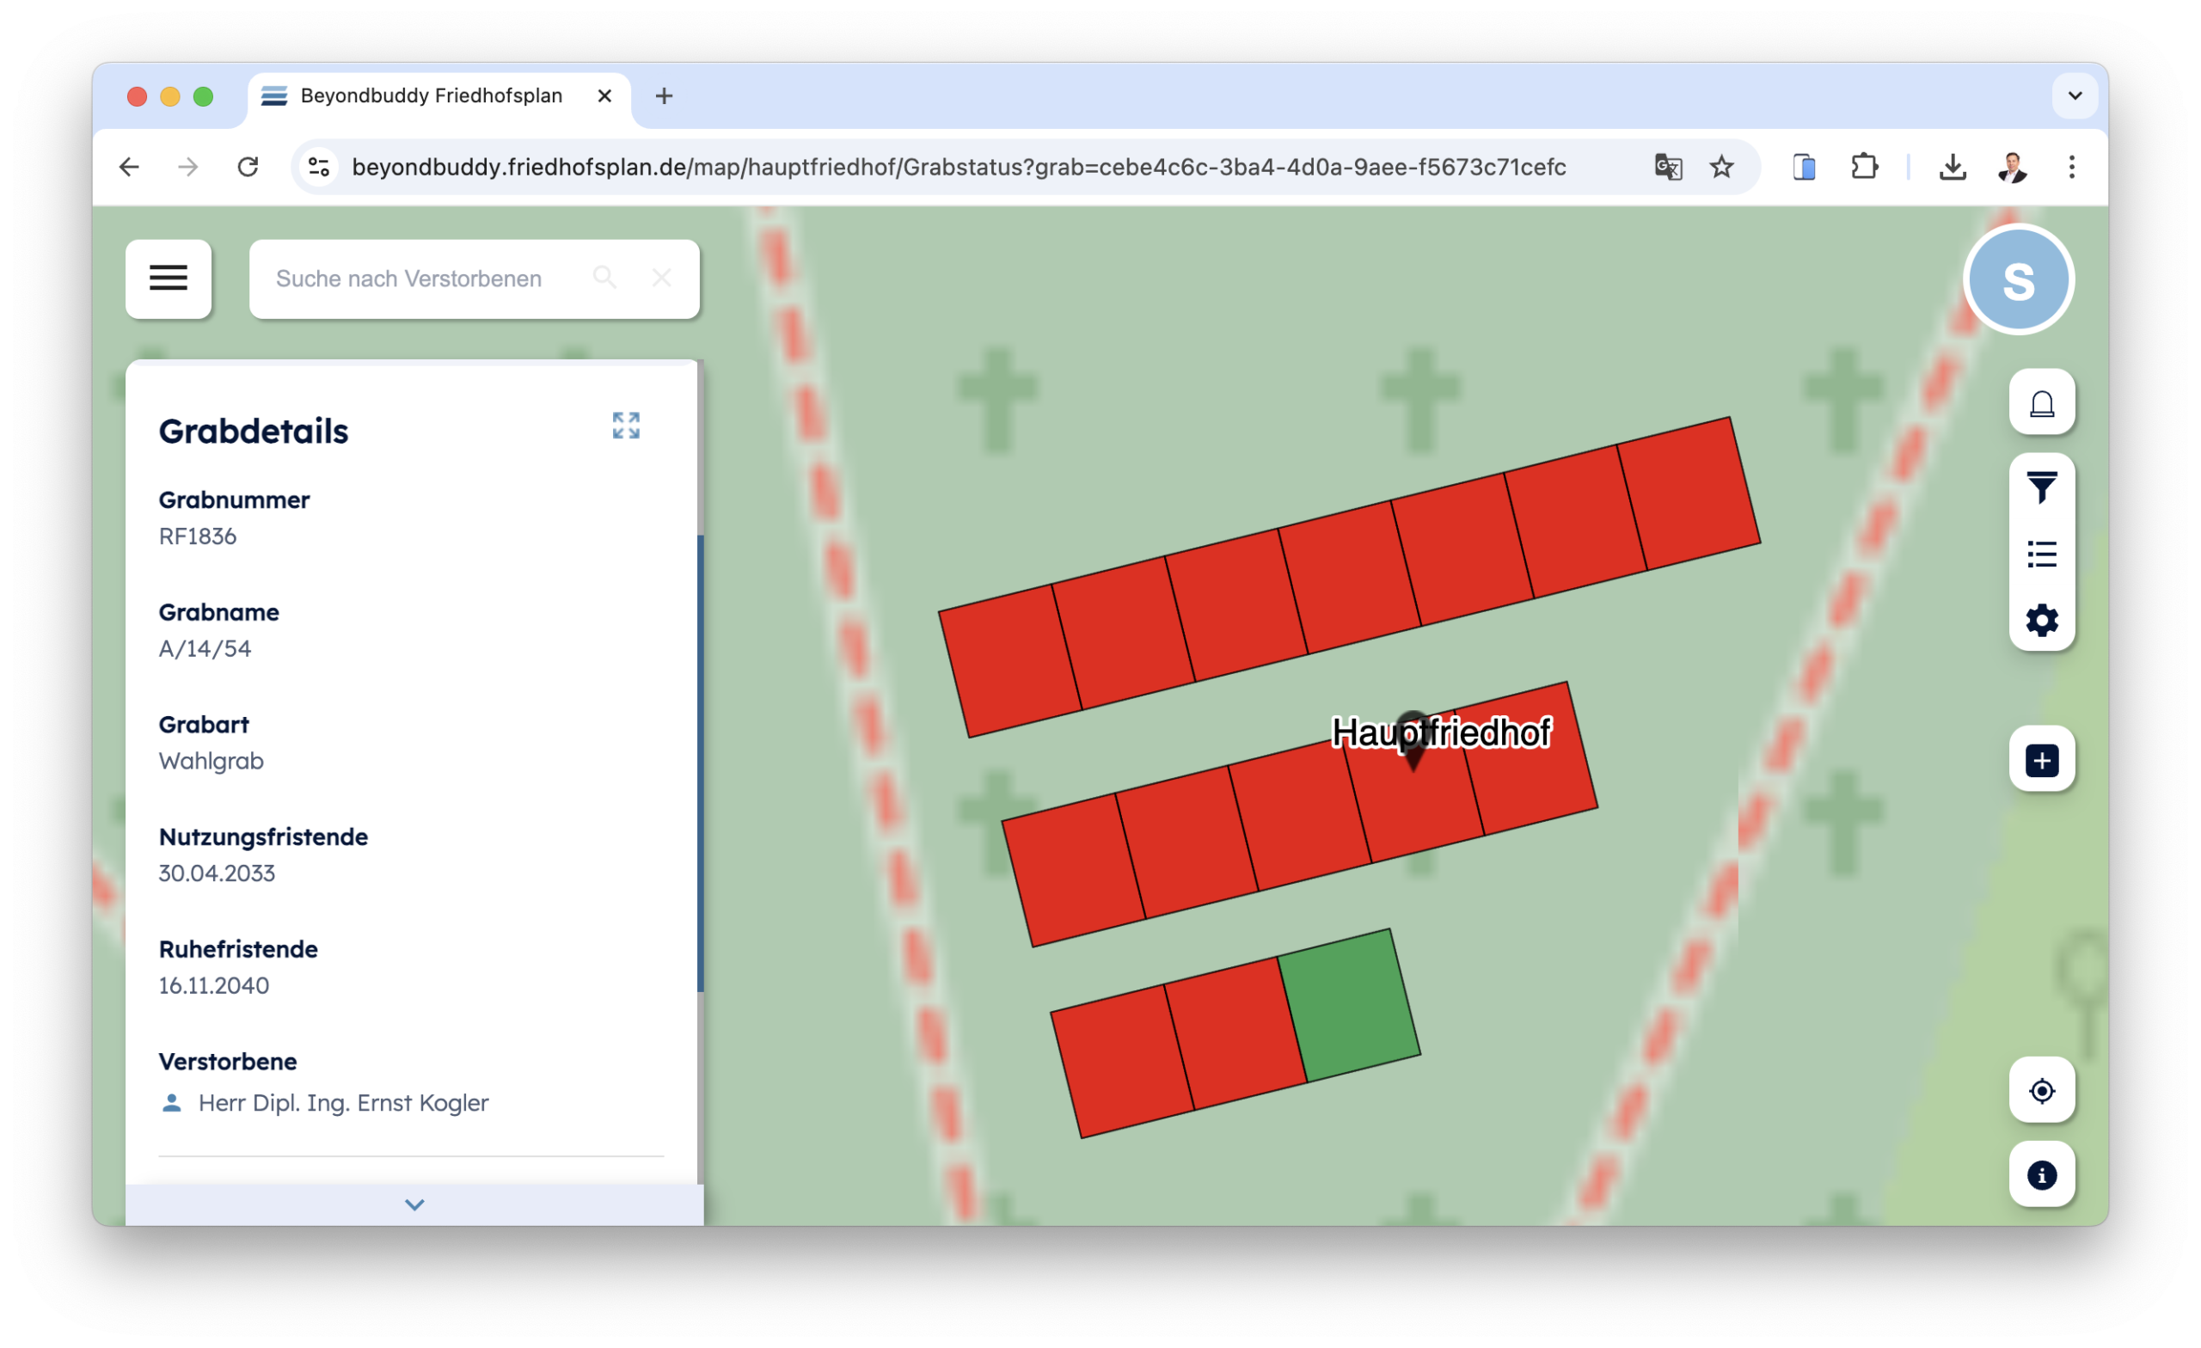Click the add plus button
This screenshot has width=2201, height=1348.
click(x=2041, y=760)
